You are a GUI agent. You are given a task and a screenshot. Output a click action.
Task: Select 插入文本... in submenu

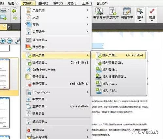tap(119, 84)
